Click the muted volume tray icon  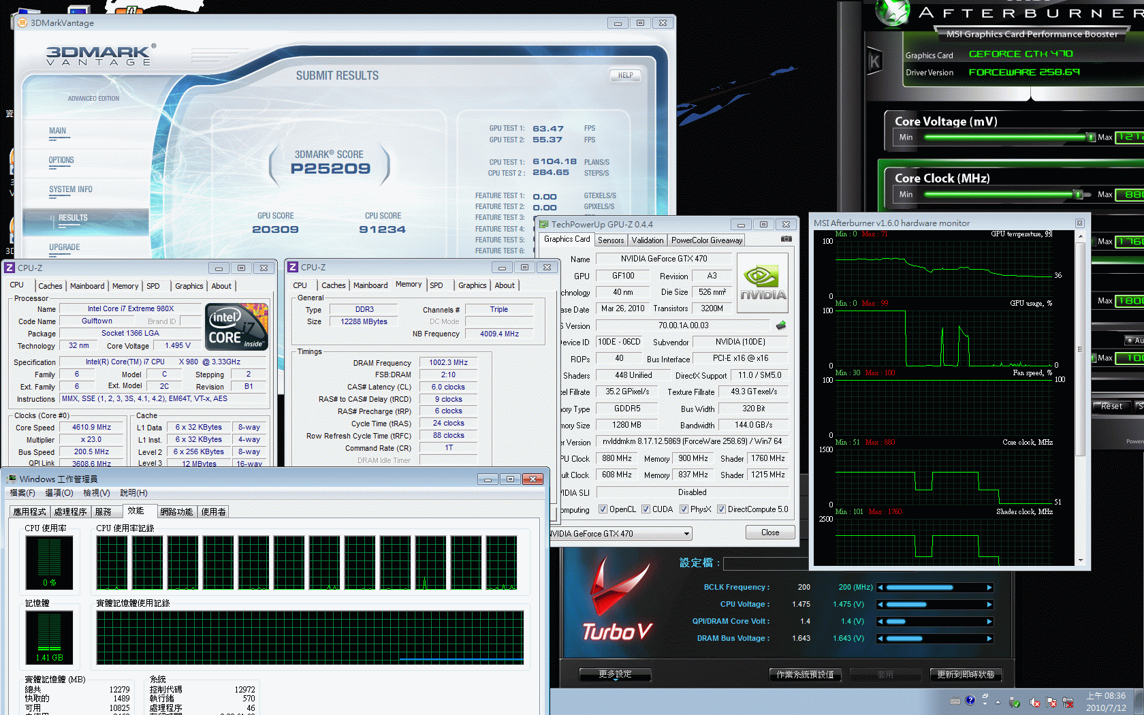pos(1035,702)
